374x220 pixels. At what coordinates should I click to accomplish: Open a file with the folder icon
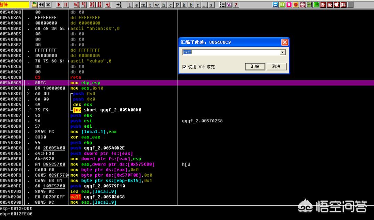(35, 5)
